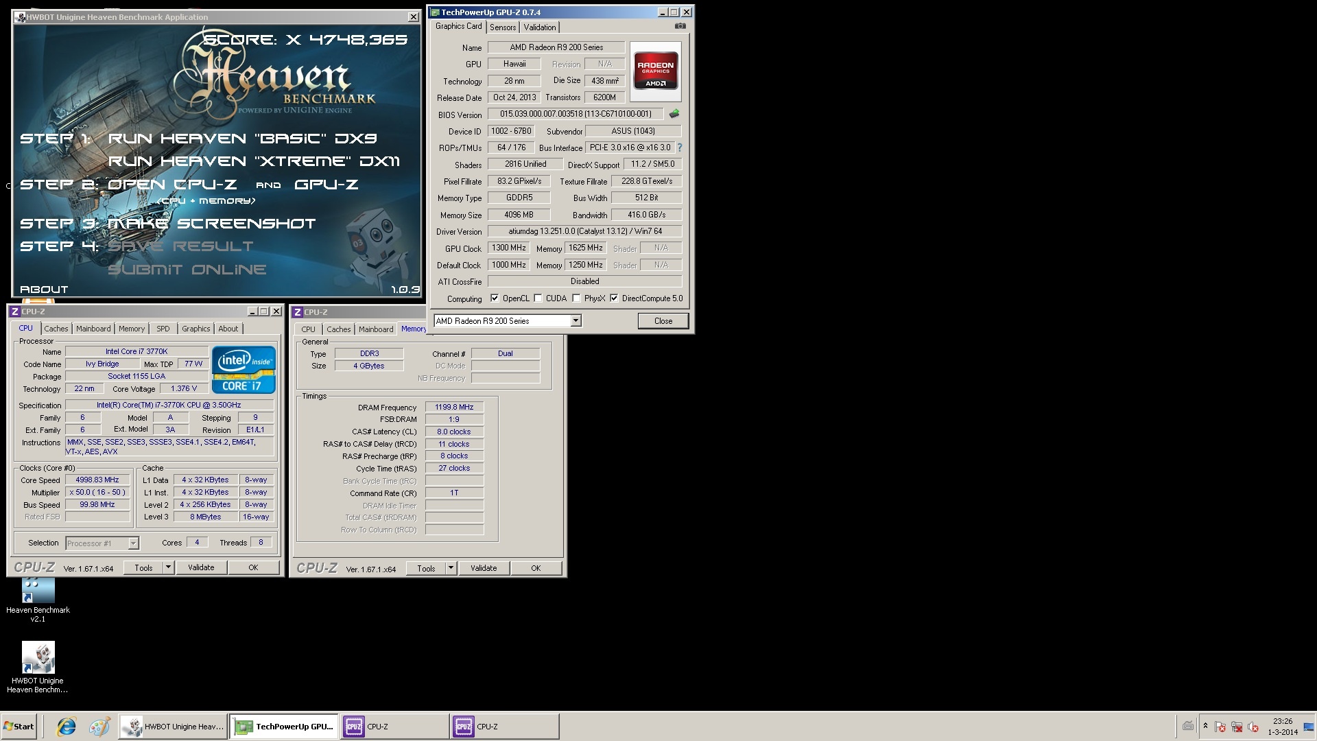Click the Submit Online text in the Heaven app
Screen dimensions: 1317x741
click(187, 270)
